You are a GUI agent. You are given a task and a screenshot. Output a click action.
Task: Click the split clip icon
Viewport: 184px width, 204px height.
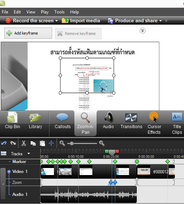tap(51, 143)
